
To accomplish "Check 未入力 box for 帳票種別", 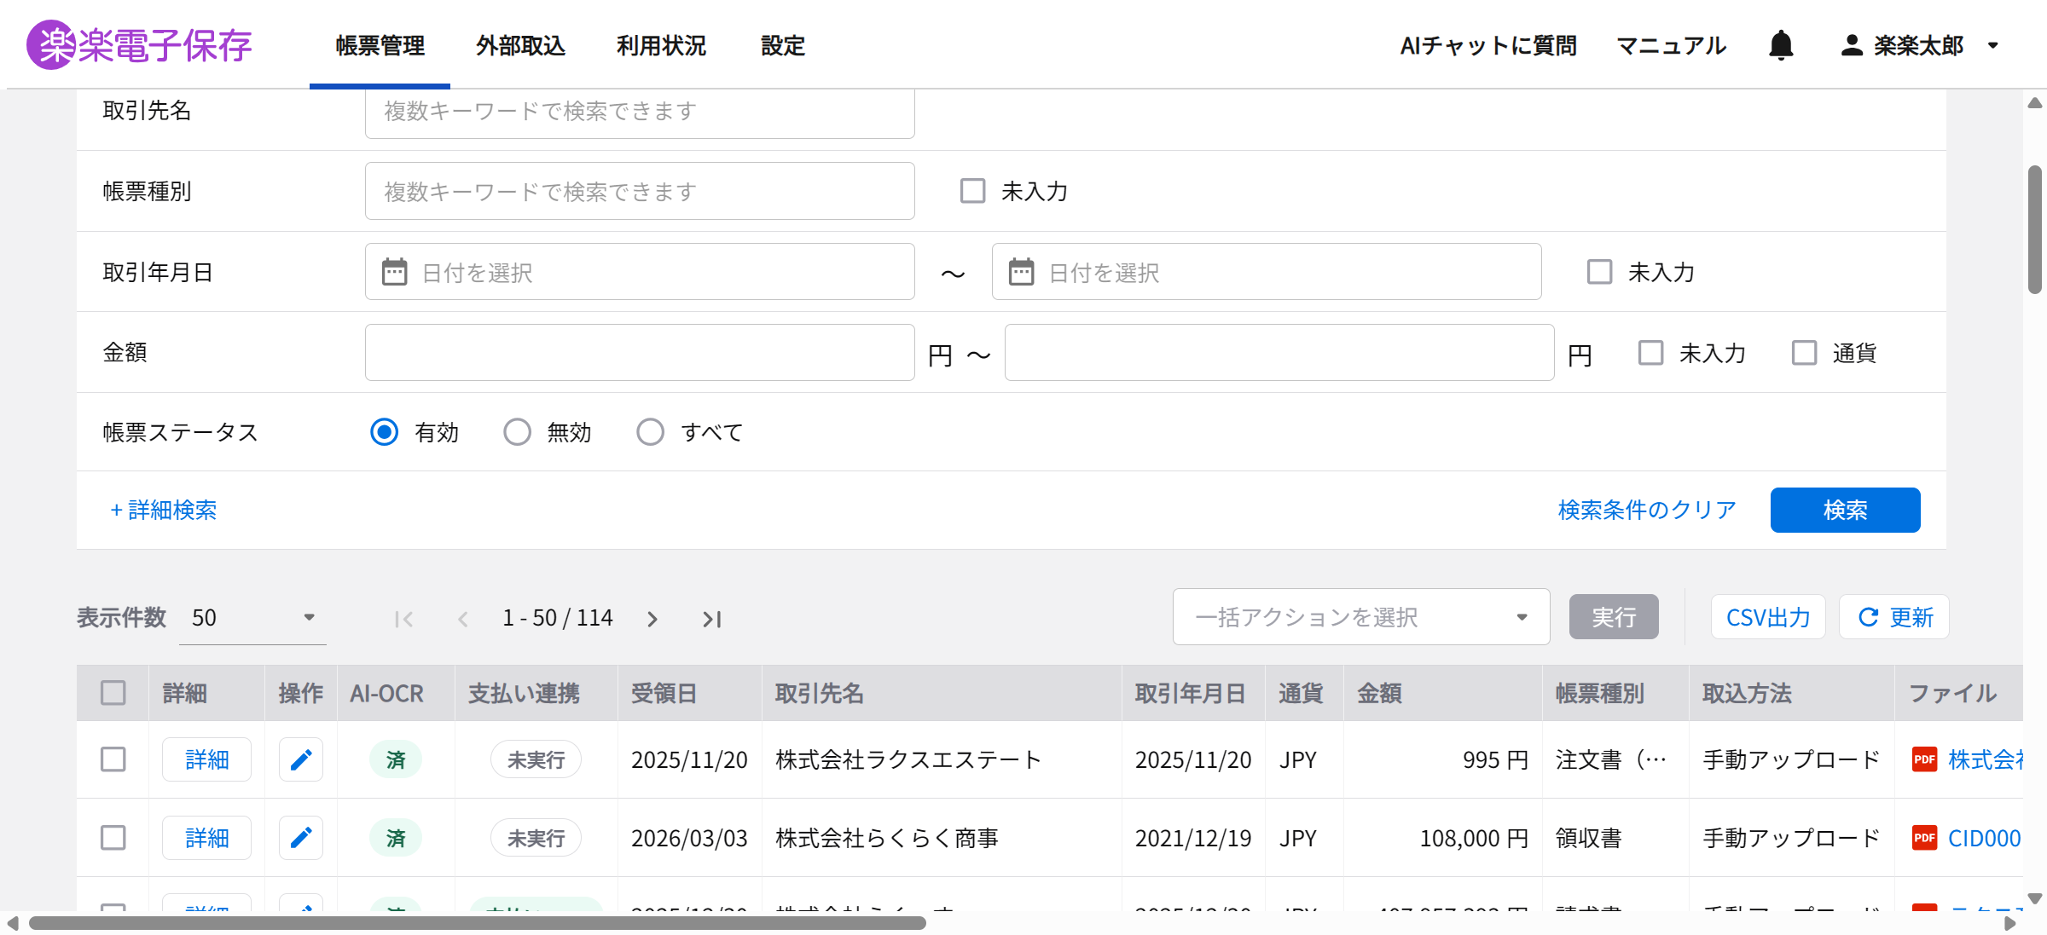I will click(972, 191).
